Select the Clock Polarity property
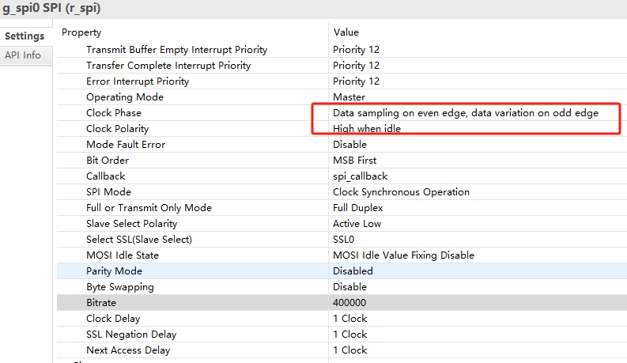This screenshot has width=627, height=363. [117, 129]
